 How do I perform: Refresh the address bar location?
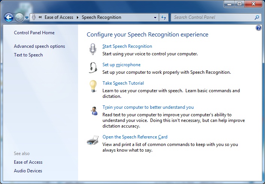[x=164, y=17]
